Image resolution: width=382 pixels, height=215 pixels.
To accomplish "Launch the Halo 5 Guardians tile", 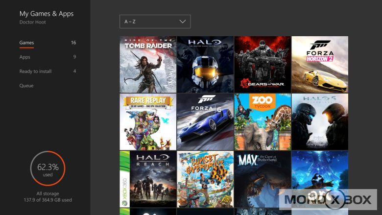I will point(320,122).
